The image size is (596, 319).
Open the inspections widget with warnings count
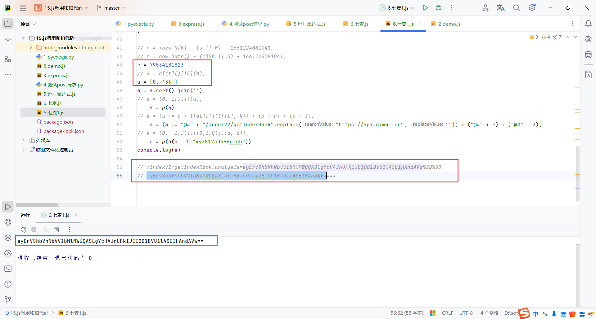[545, 37]
